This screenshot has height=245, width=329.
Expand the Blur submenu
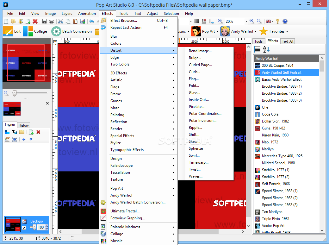click(138, 36)
